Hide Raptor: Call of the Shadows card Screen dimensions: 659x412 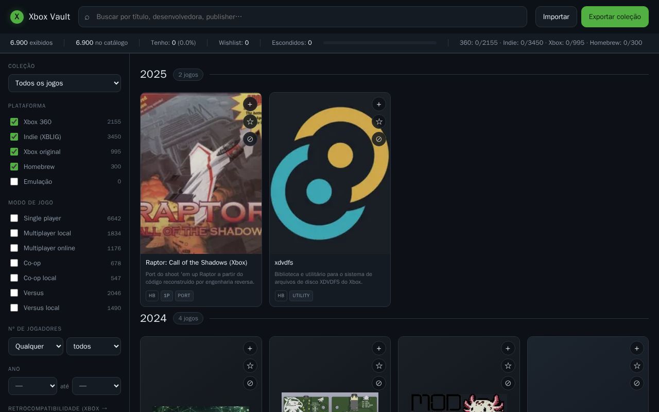coord(250,140)
